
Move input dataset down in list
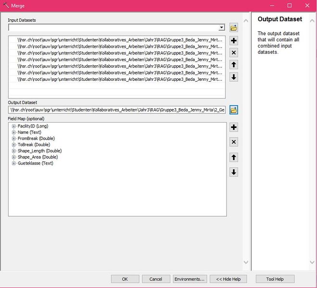pyautogui.click(x=234, y=77)
